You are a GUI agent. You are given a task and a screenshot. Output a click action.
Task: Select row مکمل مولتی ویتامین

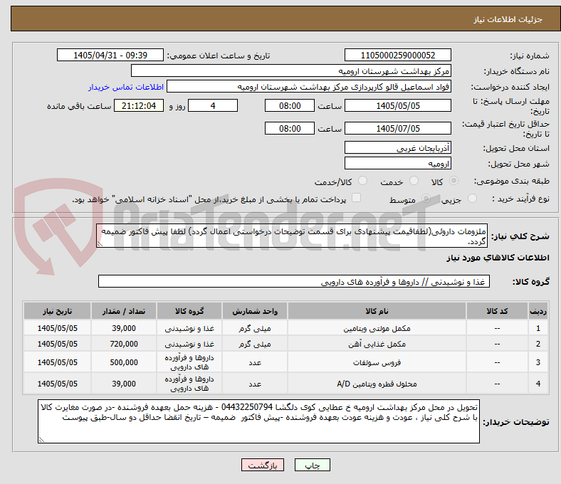click(286, 328)
